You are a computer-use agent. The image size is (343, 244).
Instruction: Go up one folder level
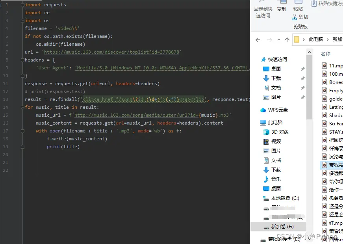[287, 40]
